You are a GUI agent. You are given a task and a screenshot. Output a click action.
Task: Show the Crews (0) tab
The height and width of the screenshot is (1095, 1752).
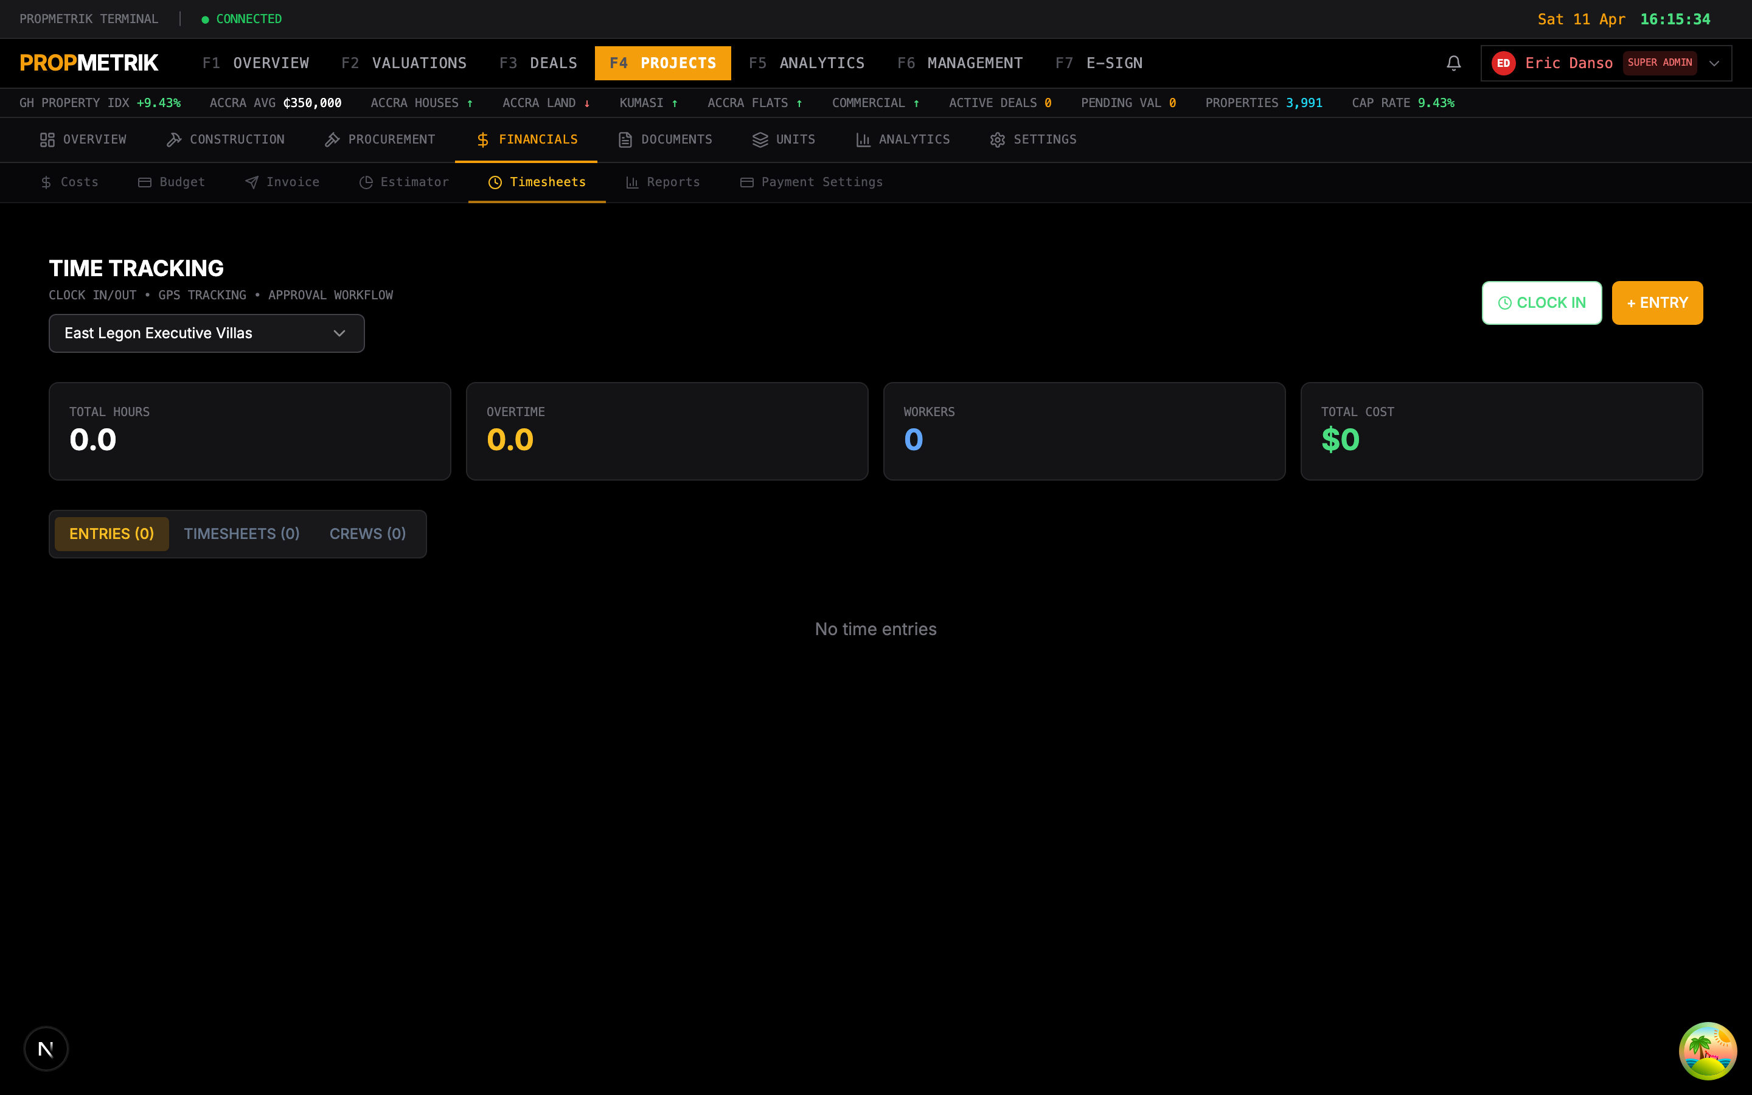coord(368,534)
